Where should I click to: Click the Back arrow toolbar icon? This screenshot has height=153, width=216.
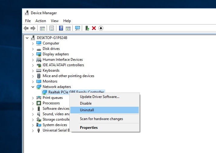tap(26, 28)
